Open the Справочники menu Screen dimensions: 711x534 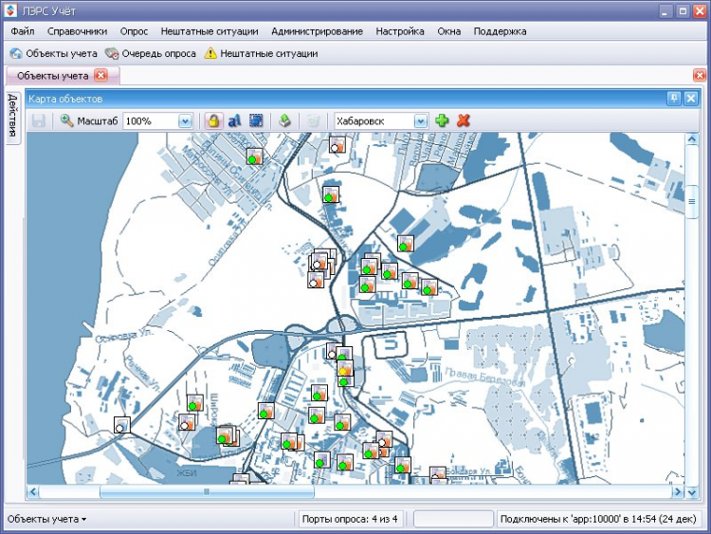pos(77,31)
